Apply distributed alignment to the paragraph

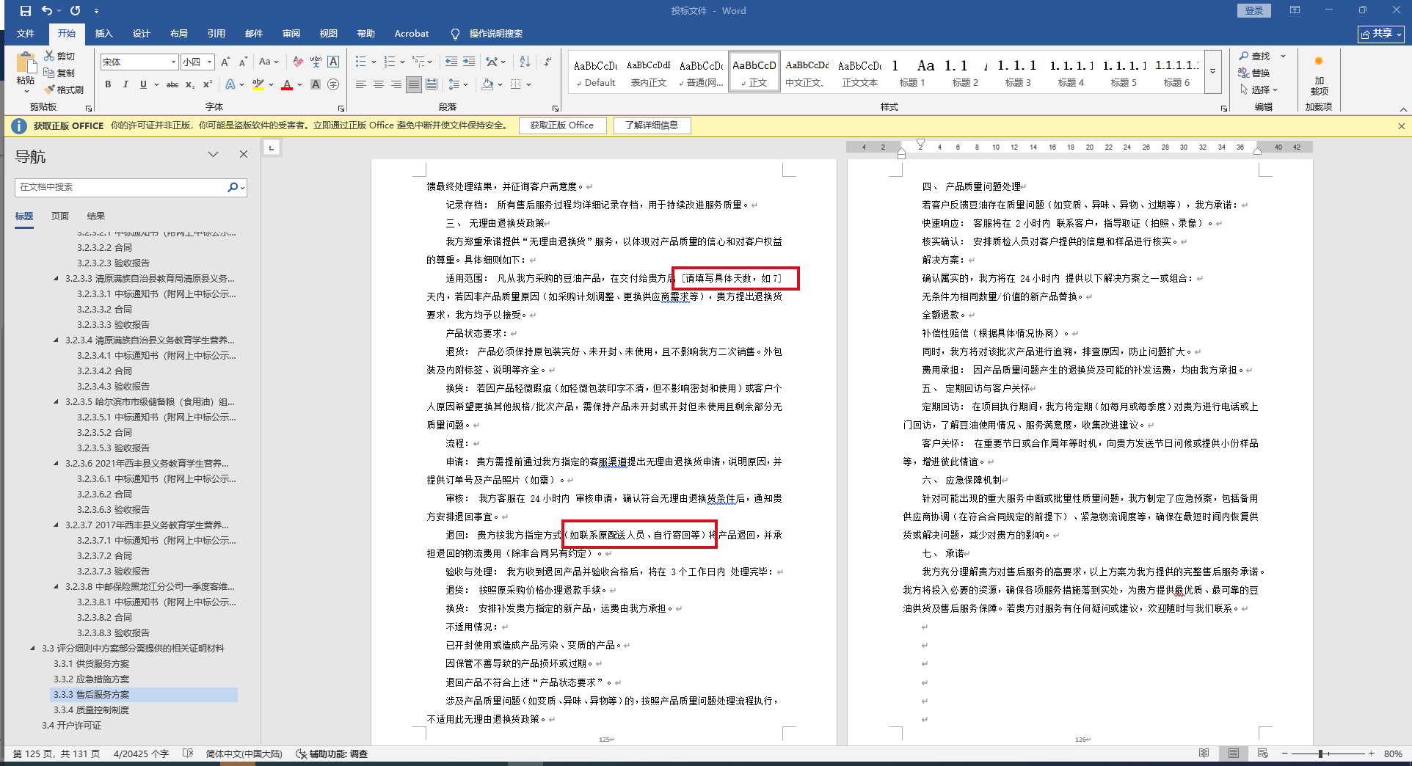pos(432,84)
